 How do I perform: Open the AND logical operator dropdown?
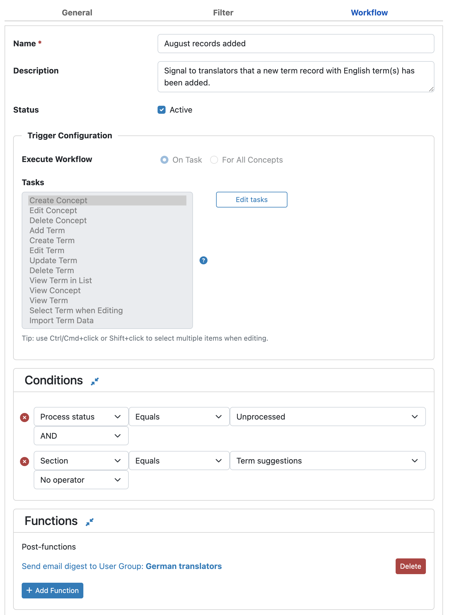point(81,436)
